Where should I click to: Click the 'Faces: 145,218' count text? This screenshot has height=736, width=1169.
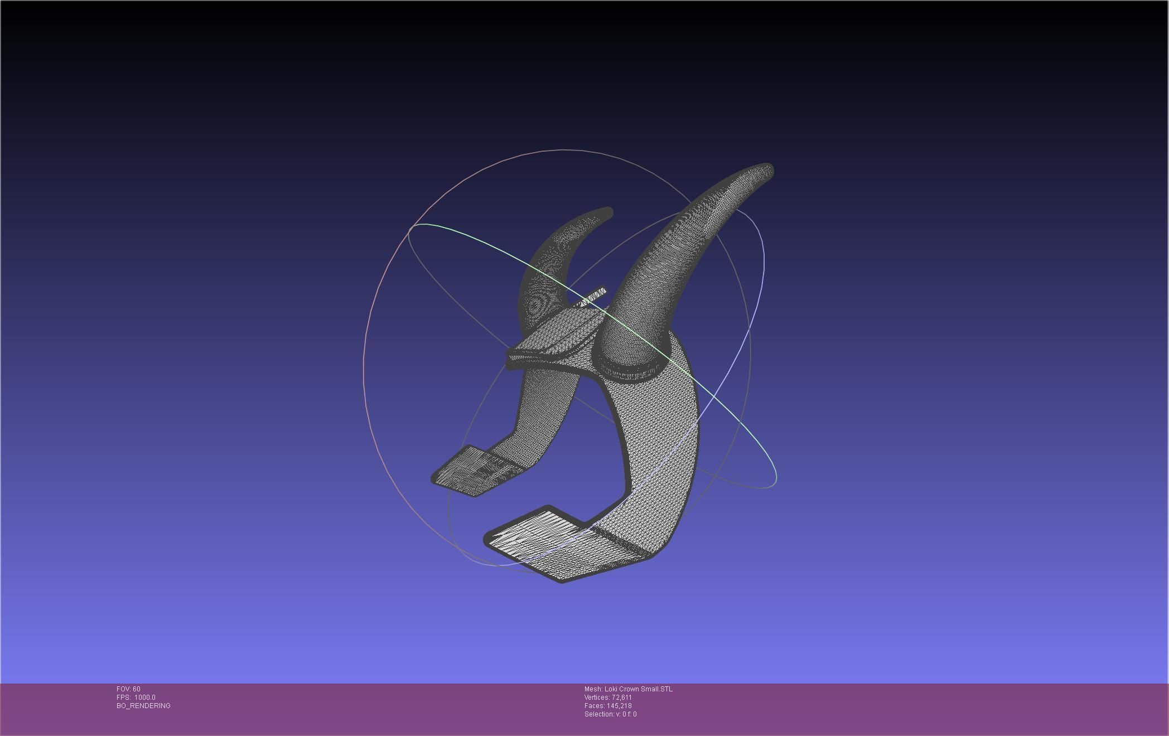point(608,706)
